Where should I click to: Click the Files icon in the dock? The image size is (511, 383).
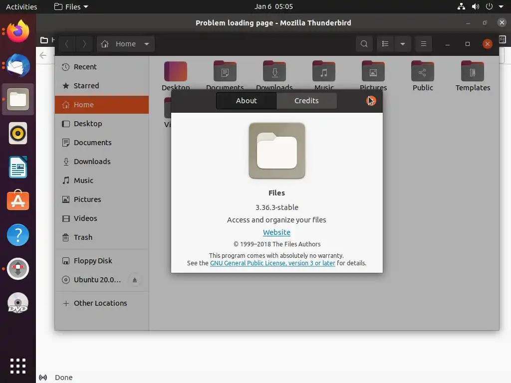(x=18, y=99)
